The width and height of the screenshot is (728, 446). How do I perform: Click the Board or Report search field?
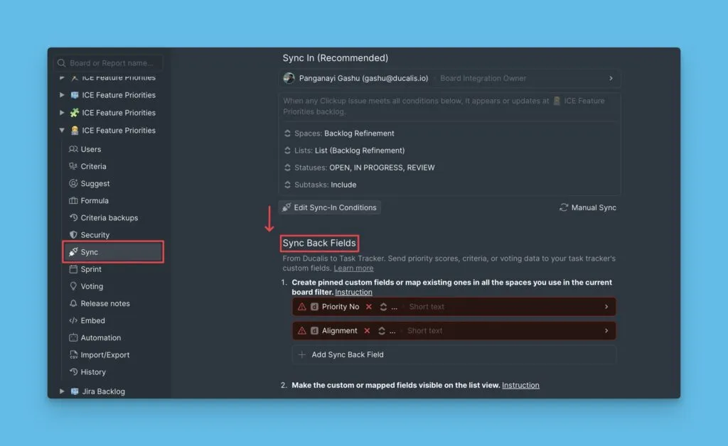click(x=110, y=63)
